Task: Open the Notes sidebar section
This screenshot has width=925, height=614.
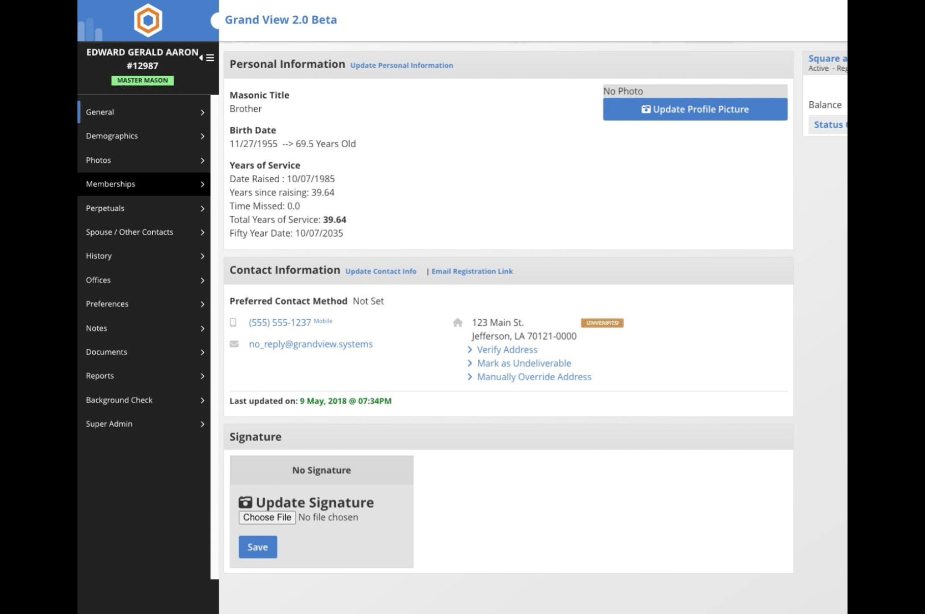Action: click(x=144, y=328)
